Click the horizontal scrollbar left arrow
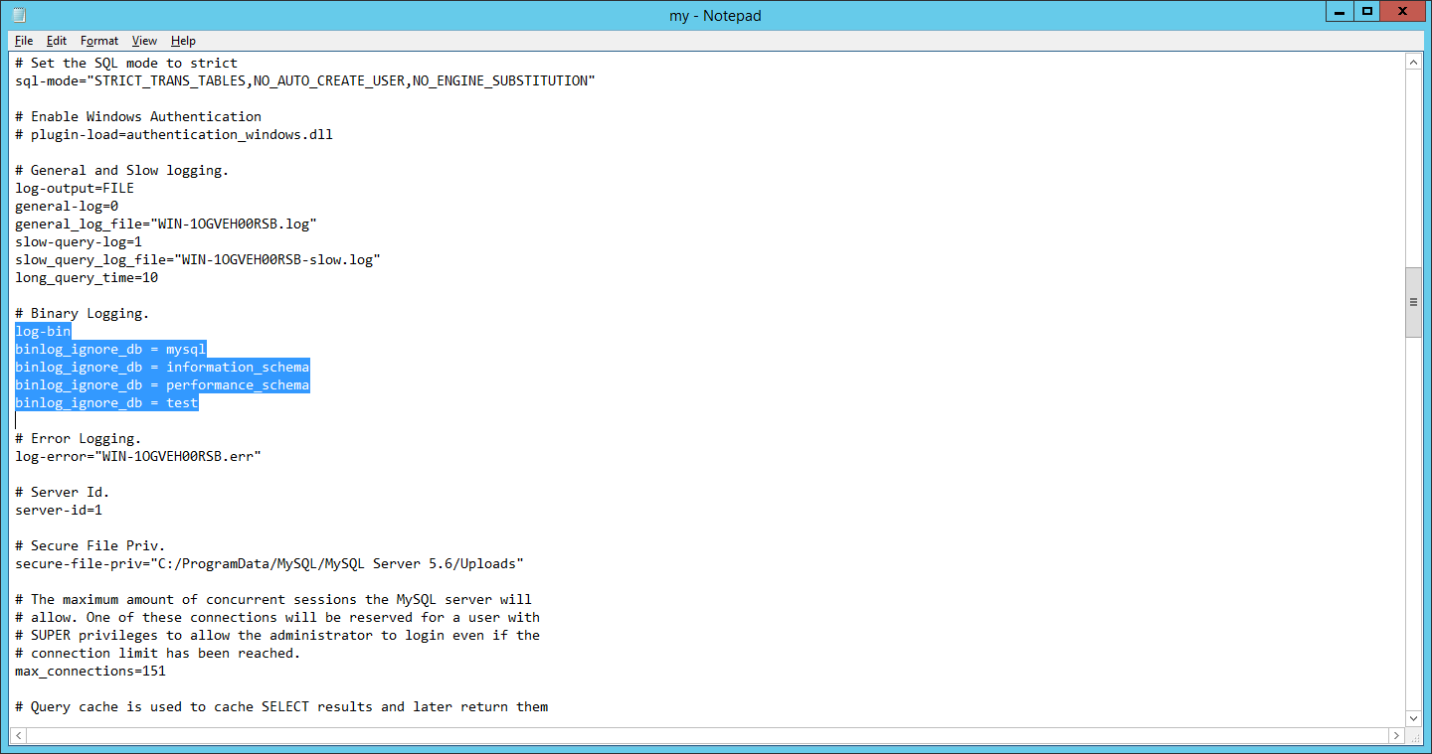Viewport: 1432px width, 754px height. point(18,735)
